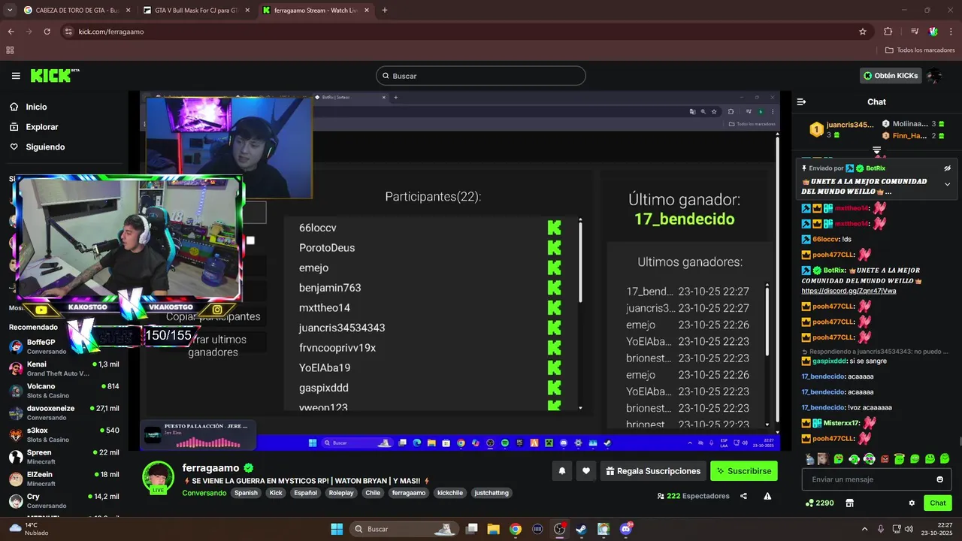Open a new browser tab
962x541 pixels.
[385, 11]
